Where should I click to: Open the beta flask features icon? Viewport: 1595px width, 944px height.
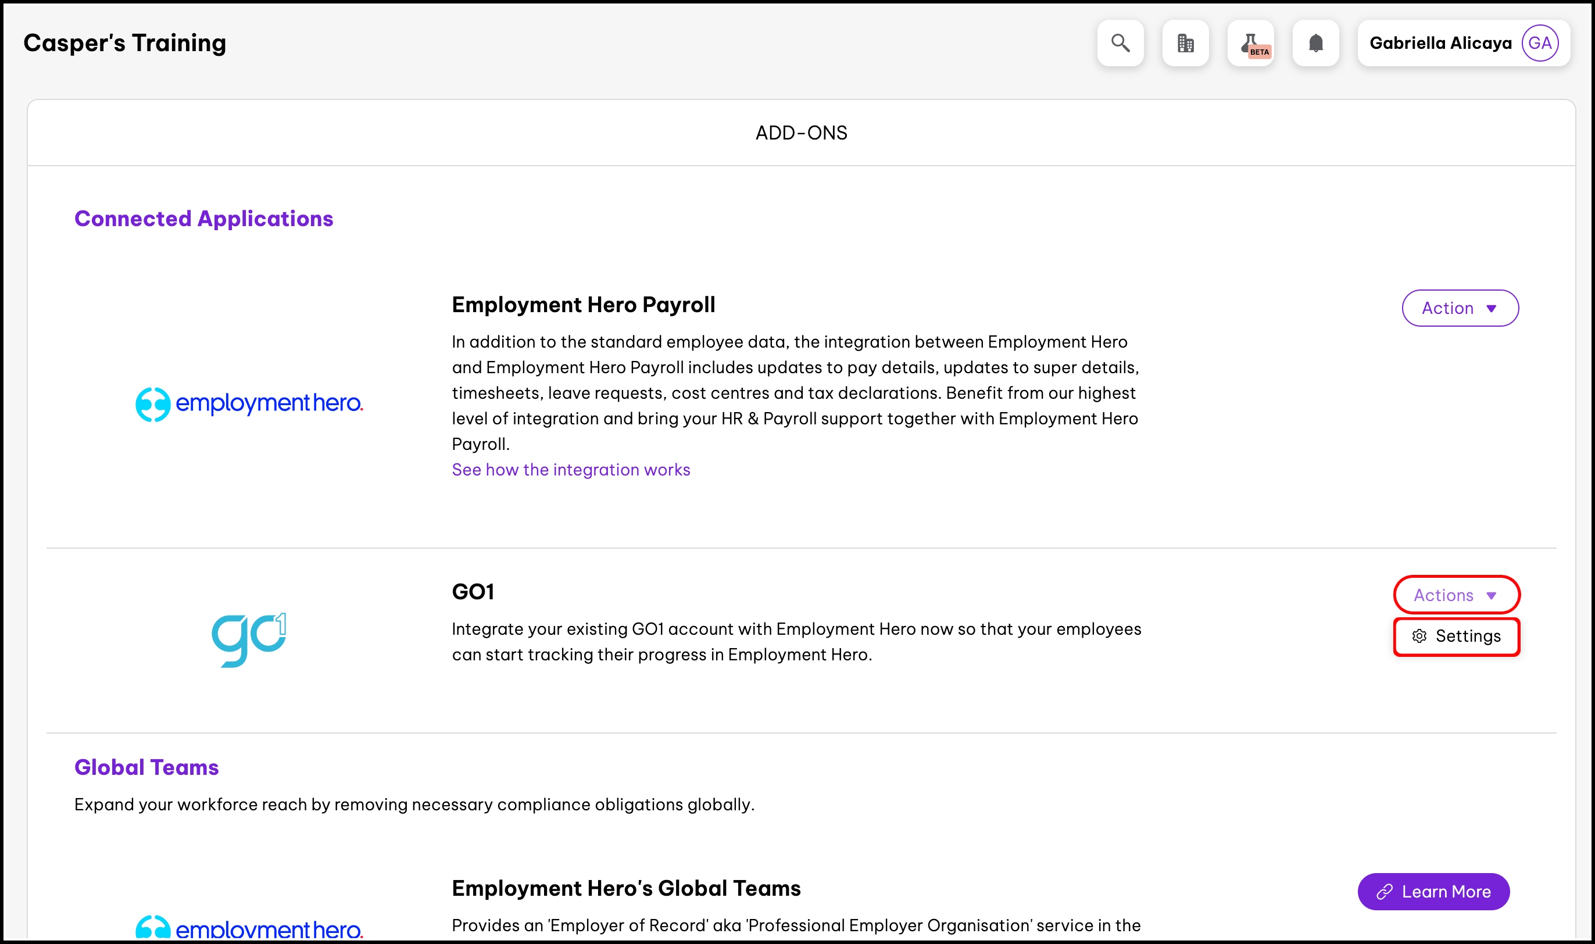click(x=1250, y=43)
